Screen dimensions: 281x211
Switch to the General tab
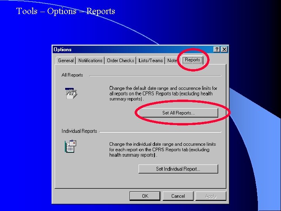coord(66,61)
